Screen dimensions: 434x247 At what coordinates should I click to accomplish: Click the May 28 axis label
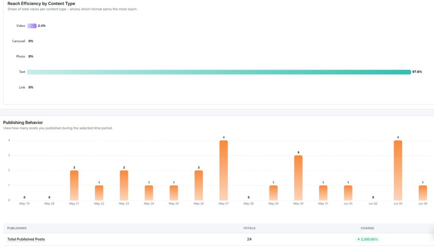point(248,204)
